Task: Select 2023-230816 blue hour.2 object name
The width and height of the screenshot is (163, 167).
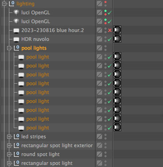Action: [52, 30]
